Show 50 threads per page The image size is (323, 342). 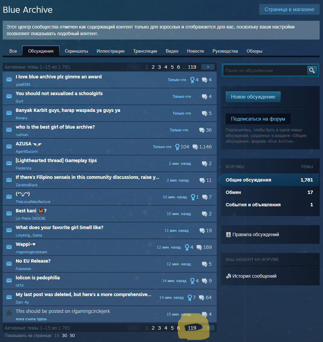pyautogui.click(x=72, y=336)
